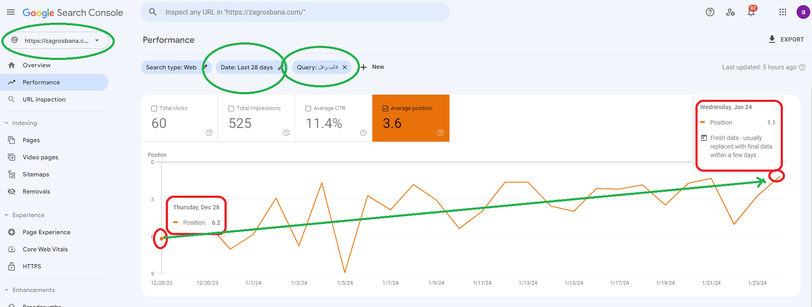The height and width of the screenshot is (307, 812).
Task: Click the help question mark icon
Action: coord(710,12)
